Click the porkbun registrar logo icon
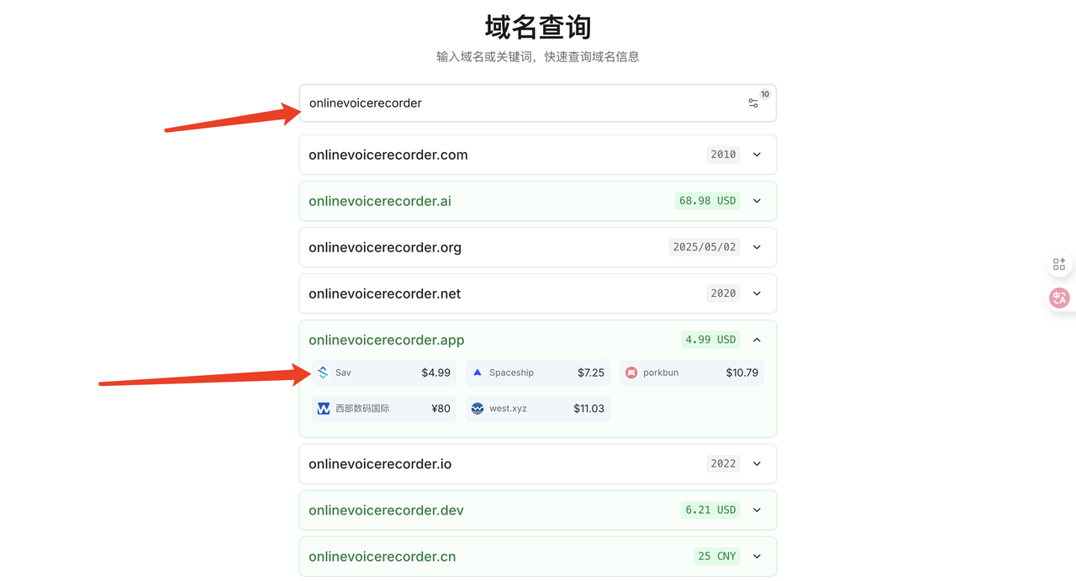The height and width of the screenshot is (581, 1076). click(631, 372)
